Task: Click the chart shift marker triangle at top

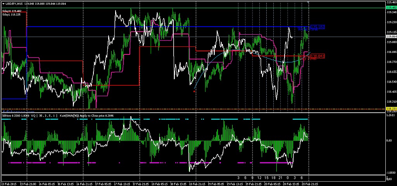Action: [x=308, y=3]
